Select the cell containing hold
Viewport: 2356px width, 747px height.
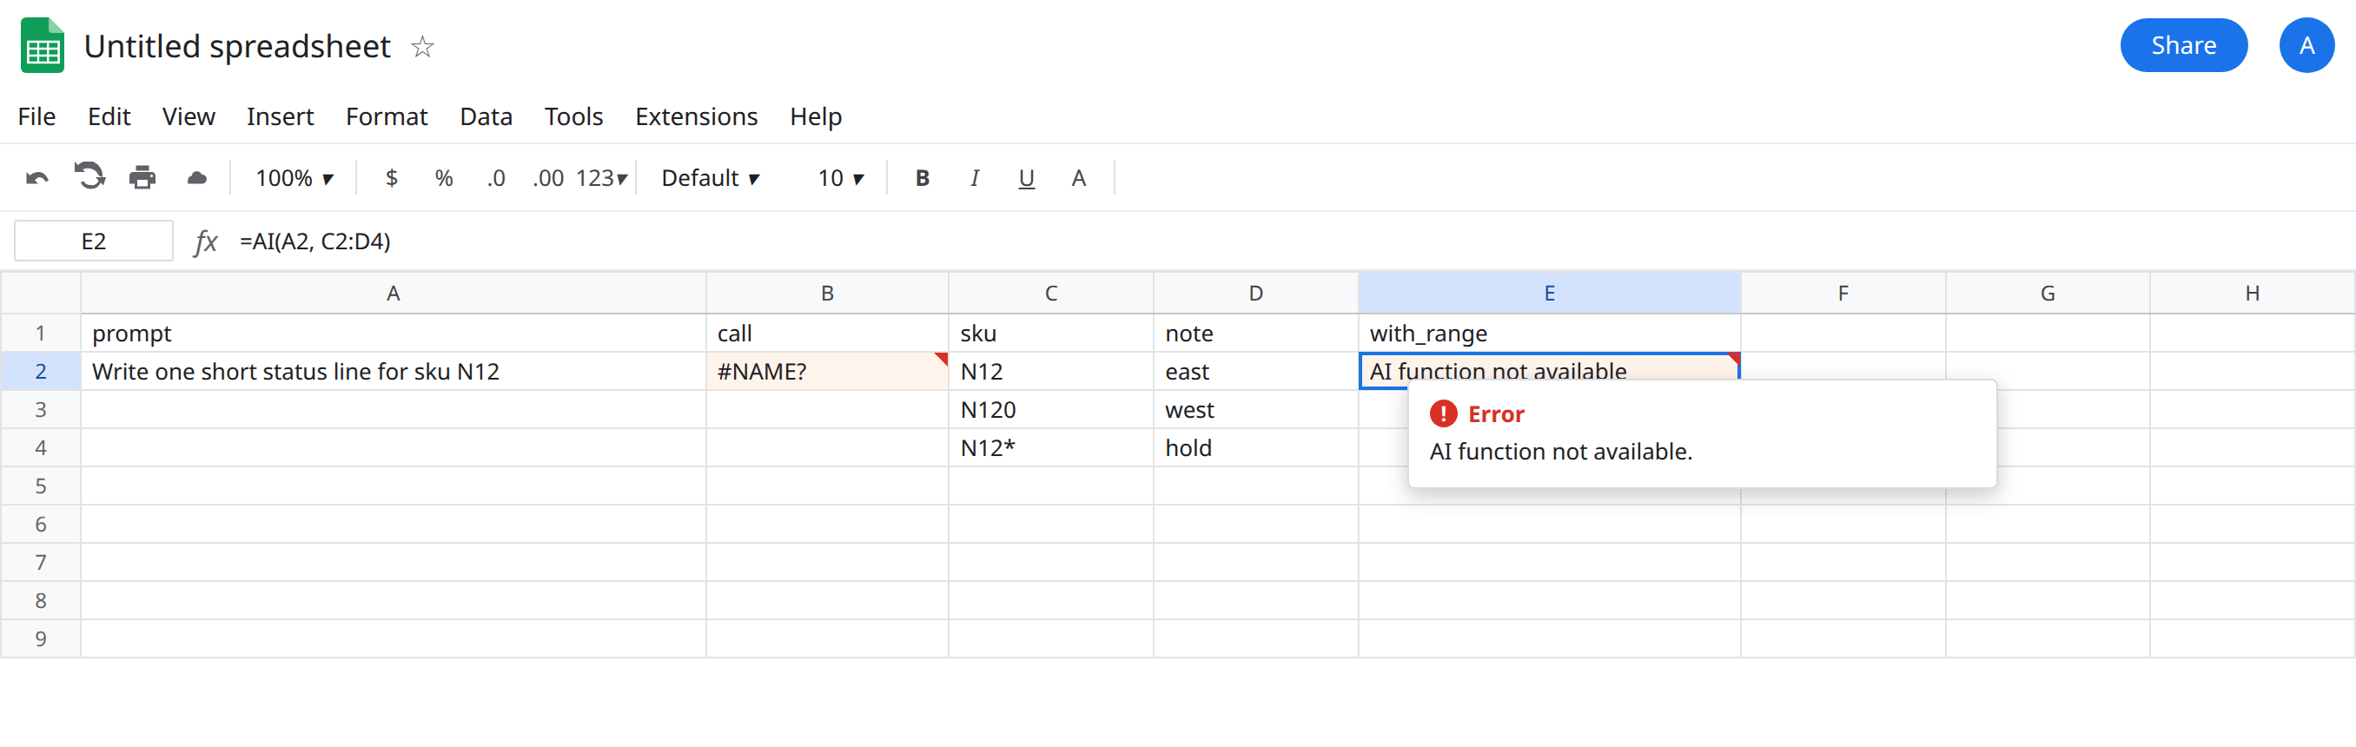[x=1255, y=448]
